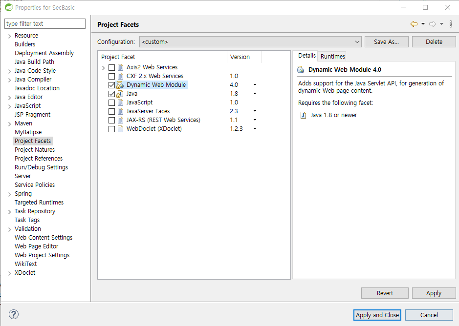Enable the JavaScript facet checkbox

111,102
